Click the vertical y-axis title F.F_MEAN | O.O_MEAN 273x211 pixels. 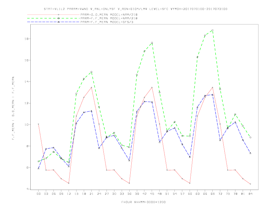pyautogui.click(x=13, y=108)
